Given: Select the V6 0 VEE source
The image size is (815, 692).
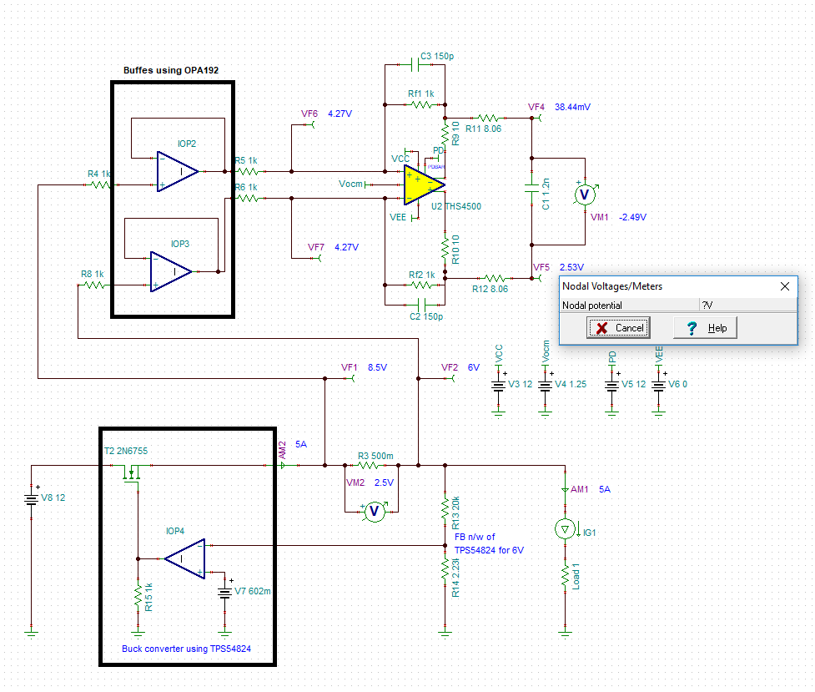Looking at the screenshot, I should pos(658,386).
